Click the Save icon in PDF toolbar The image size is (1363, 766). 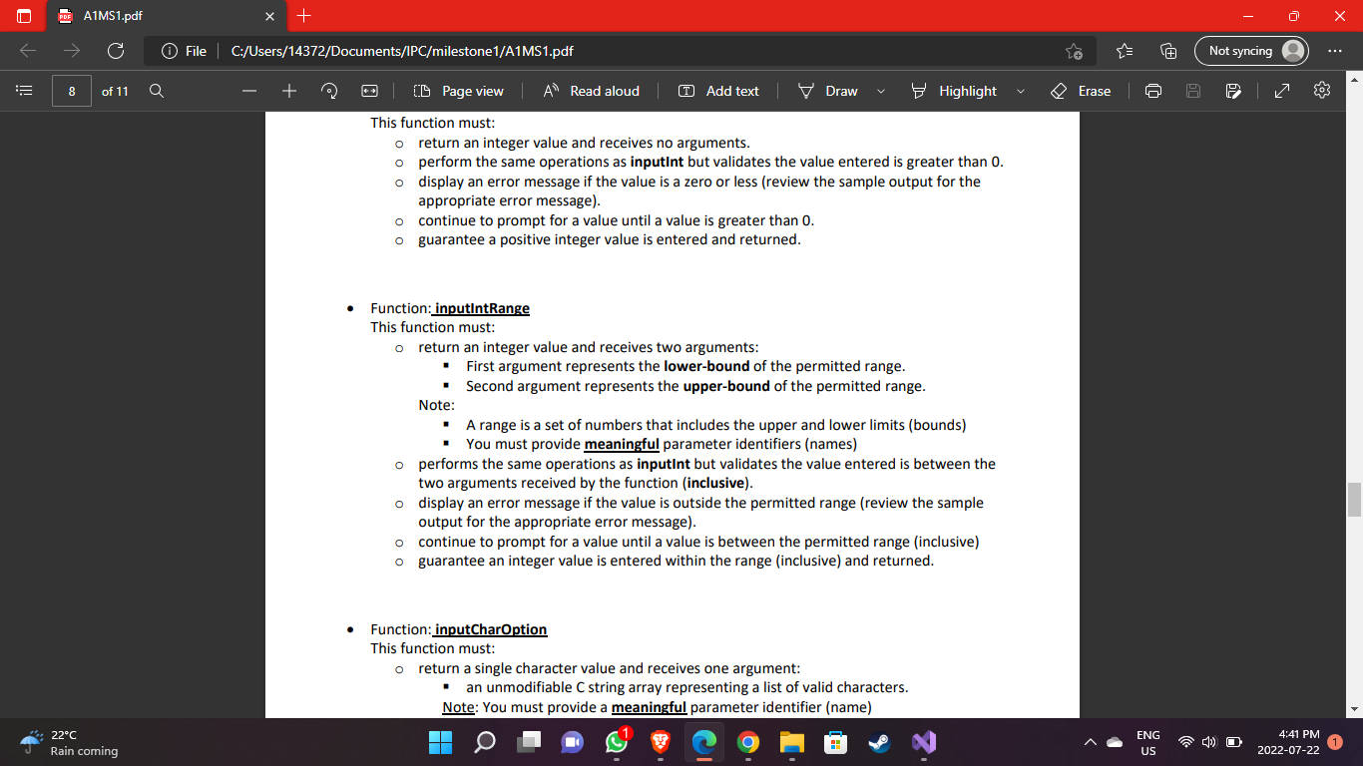(1193, 91)
